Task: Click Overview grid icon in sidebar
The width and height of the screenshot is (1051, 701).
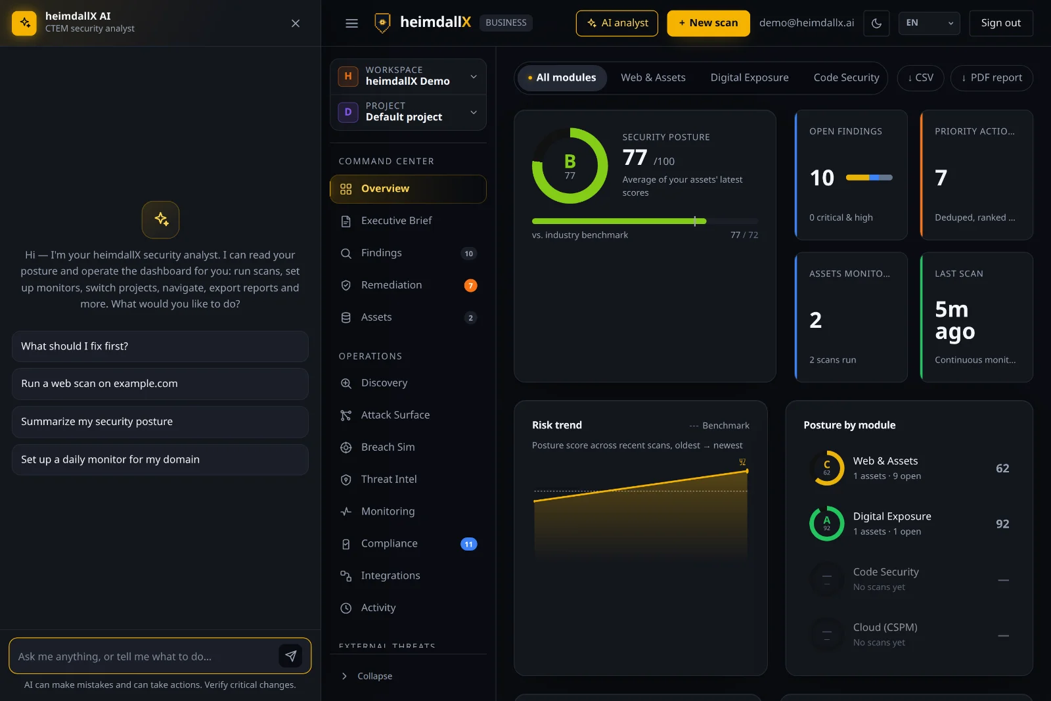Action: coord(346,189)
